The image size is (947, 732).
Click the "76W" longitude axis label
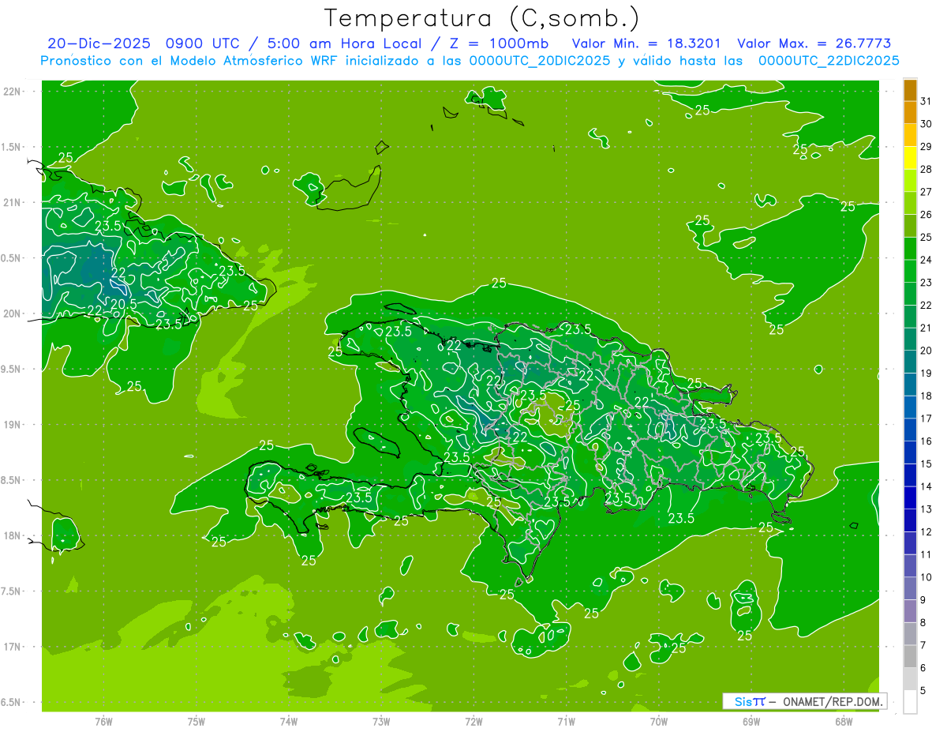(103, 722)
